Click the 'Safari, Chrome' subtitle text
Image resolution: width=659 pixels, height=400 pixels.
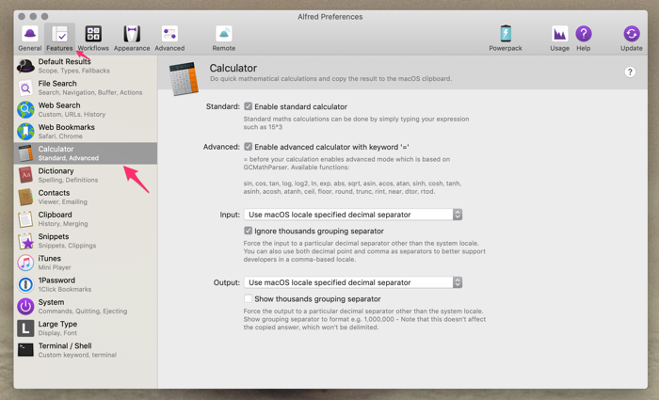60,136
